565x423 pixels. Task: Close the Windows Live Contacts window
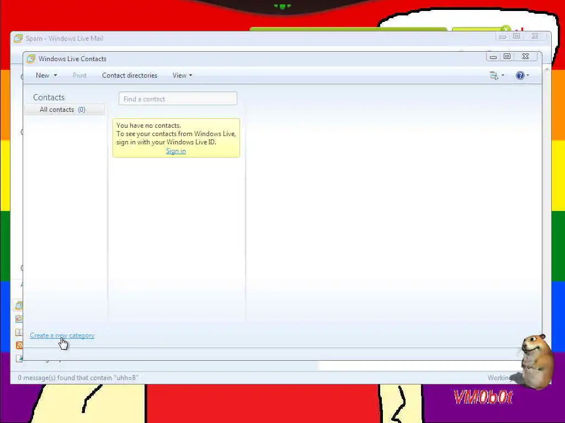tap(526, 57)
